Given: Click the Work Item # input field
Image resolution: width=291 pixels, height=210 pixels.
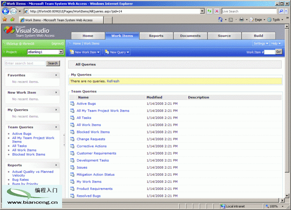Looking at the screenshot, I should pyautogui.click(x=270, y=52).
